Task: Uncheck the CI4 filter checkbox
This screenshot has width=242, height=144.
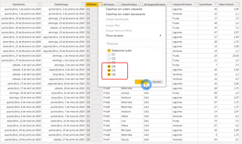Action: [x=109, y=67]
